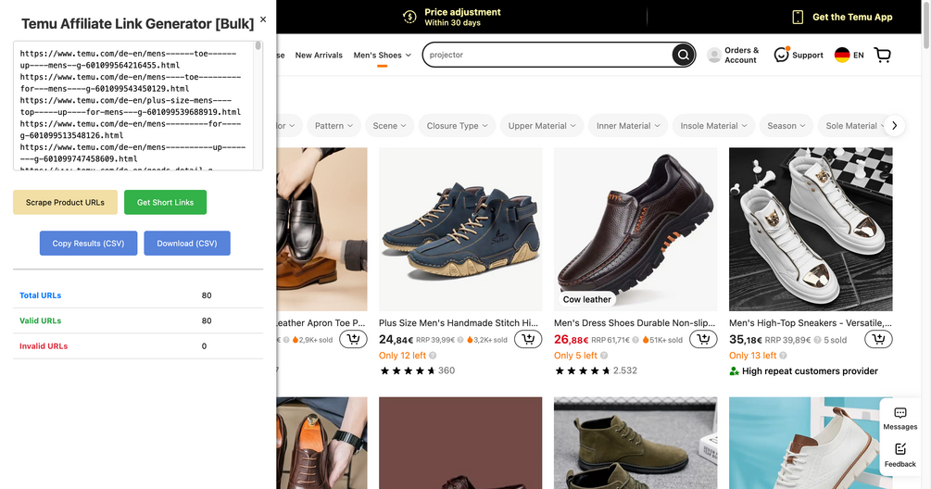
Task: Open Support headset icon
Action: pos(782,55)
